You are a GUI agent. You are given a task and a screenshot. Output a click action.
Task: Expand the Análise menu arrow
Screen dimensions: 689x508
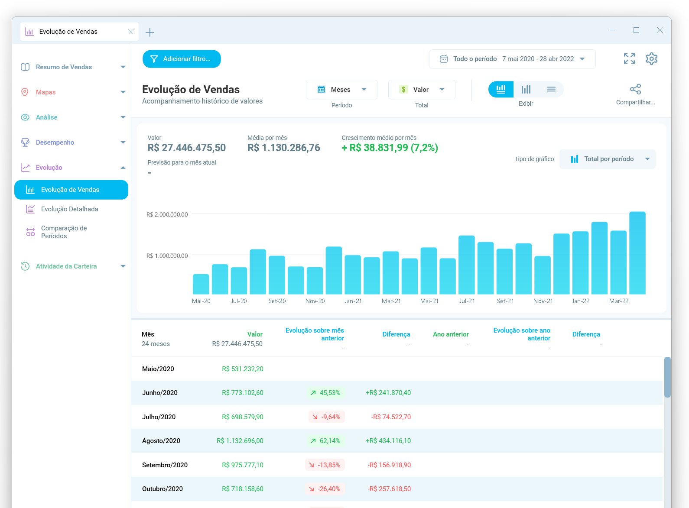[x=123, y=117]
